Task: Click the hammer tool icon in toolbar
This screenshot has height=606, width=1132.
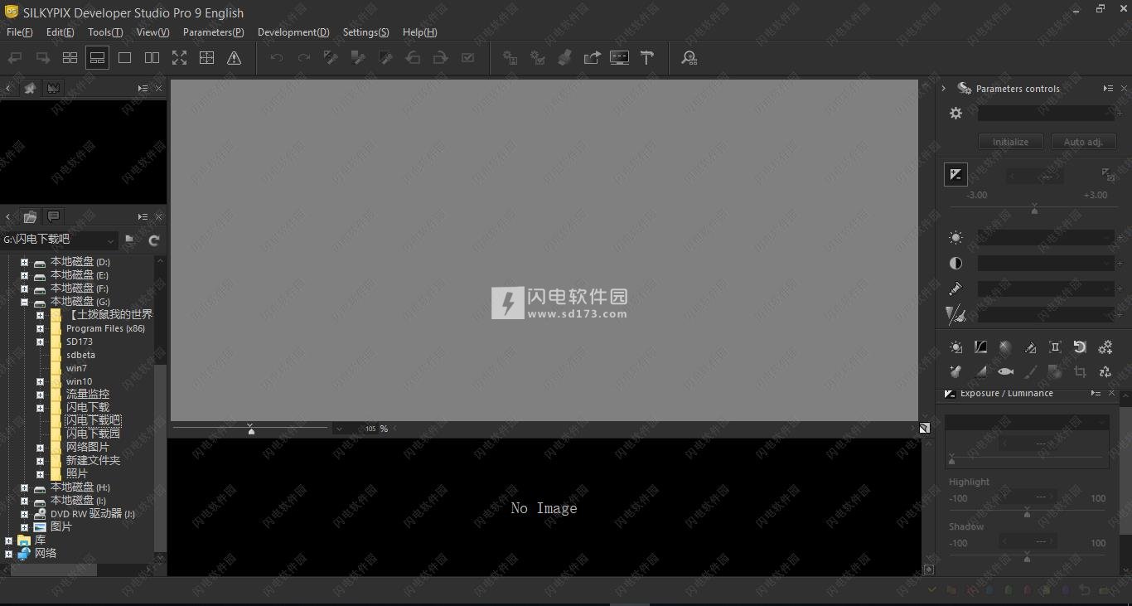Action: click(647, 58)
